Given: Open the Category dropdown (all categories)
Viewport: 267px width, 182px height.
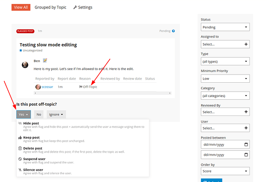Looking at the screenshot, I should click(x=225, y=95).
